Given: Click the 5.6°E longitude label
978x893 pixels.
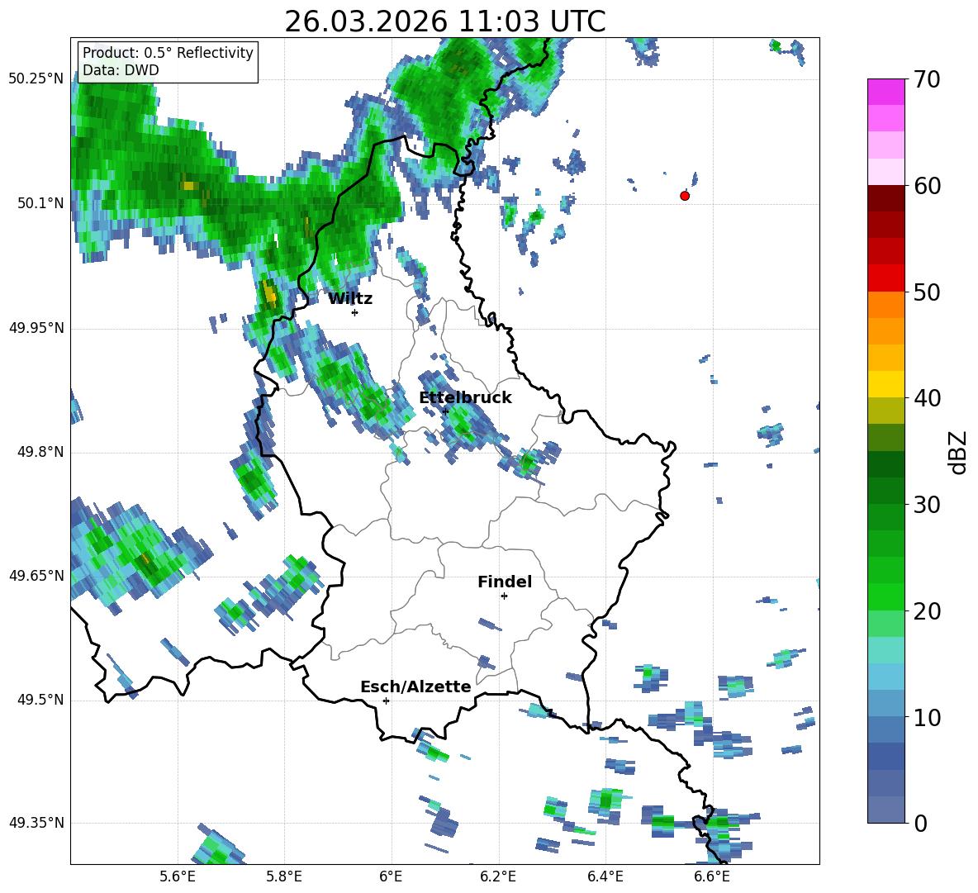Looking at the screenshot, I should pyautogui.click(x=178, y=876).
